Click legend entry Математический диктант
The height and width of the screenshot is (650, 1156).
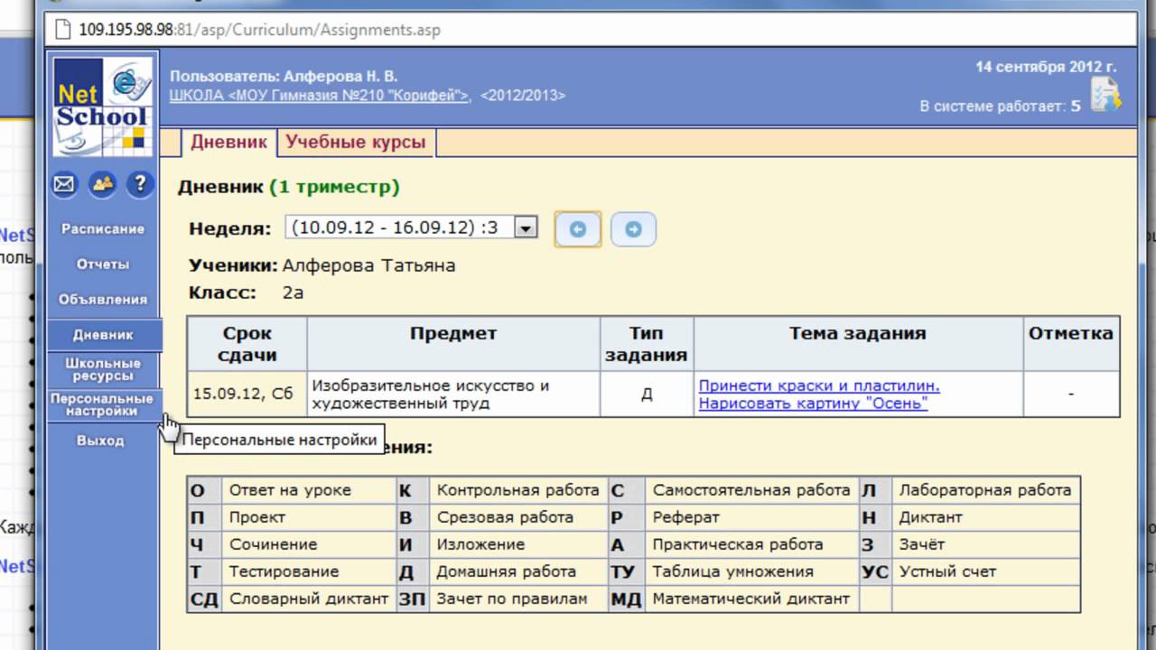(x=751, y=599)
